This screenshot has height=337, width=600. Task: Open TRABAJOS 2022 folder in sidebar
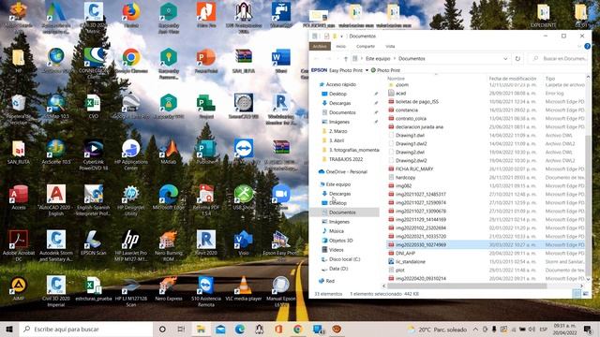(346, 159)
